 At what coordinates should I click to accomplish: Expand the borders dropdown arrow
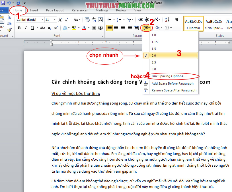tap(171, 28)
